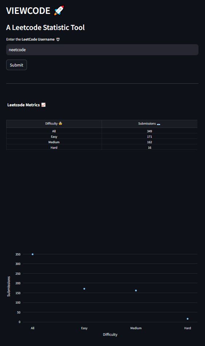Viewport: 205px width, 346px height.
Task: Click the Hard submissions value 16
Action: (150, 148)
